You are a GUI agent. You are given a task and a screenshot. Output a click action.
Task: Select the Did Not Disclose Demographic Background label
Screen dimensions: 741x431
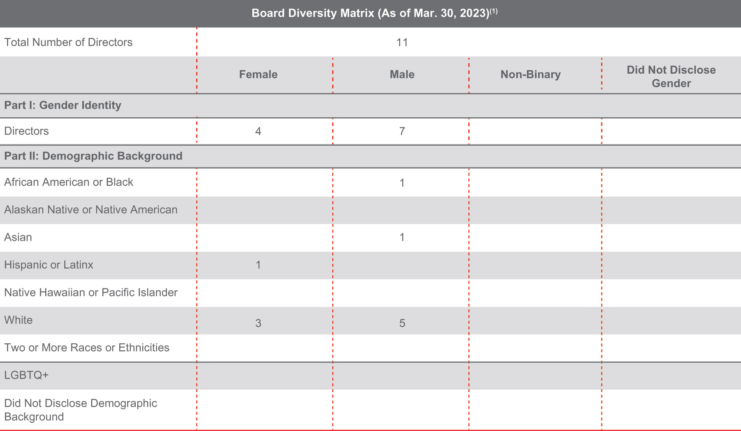[80, 410]
